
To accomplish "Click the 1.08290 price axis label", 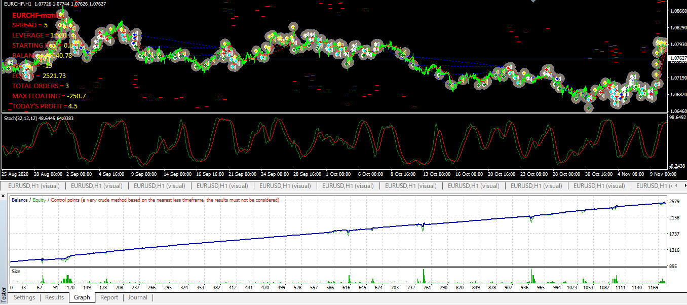I will (x=678, y=27).
